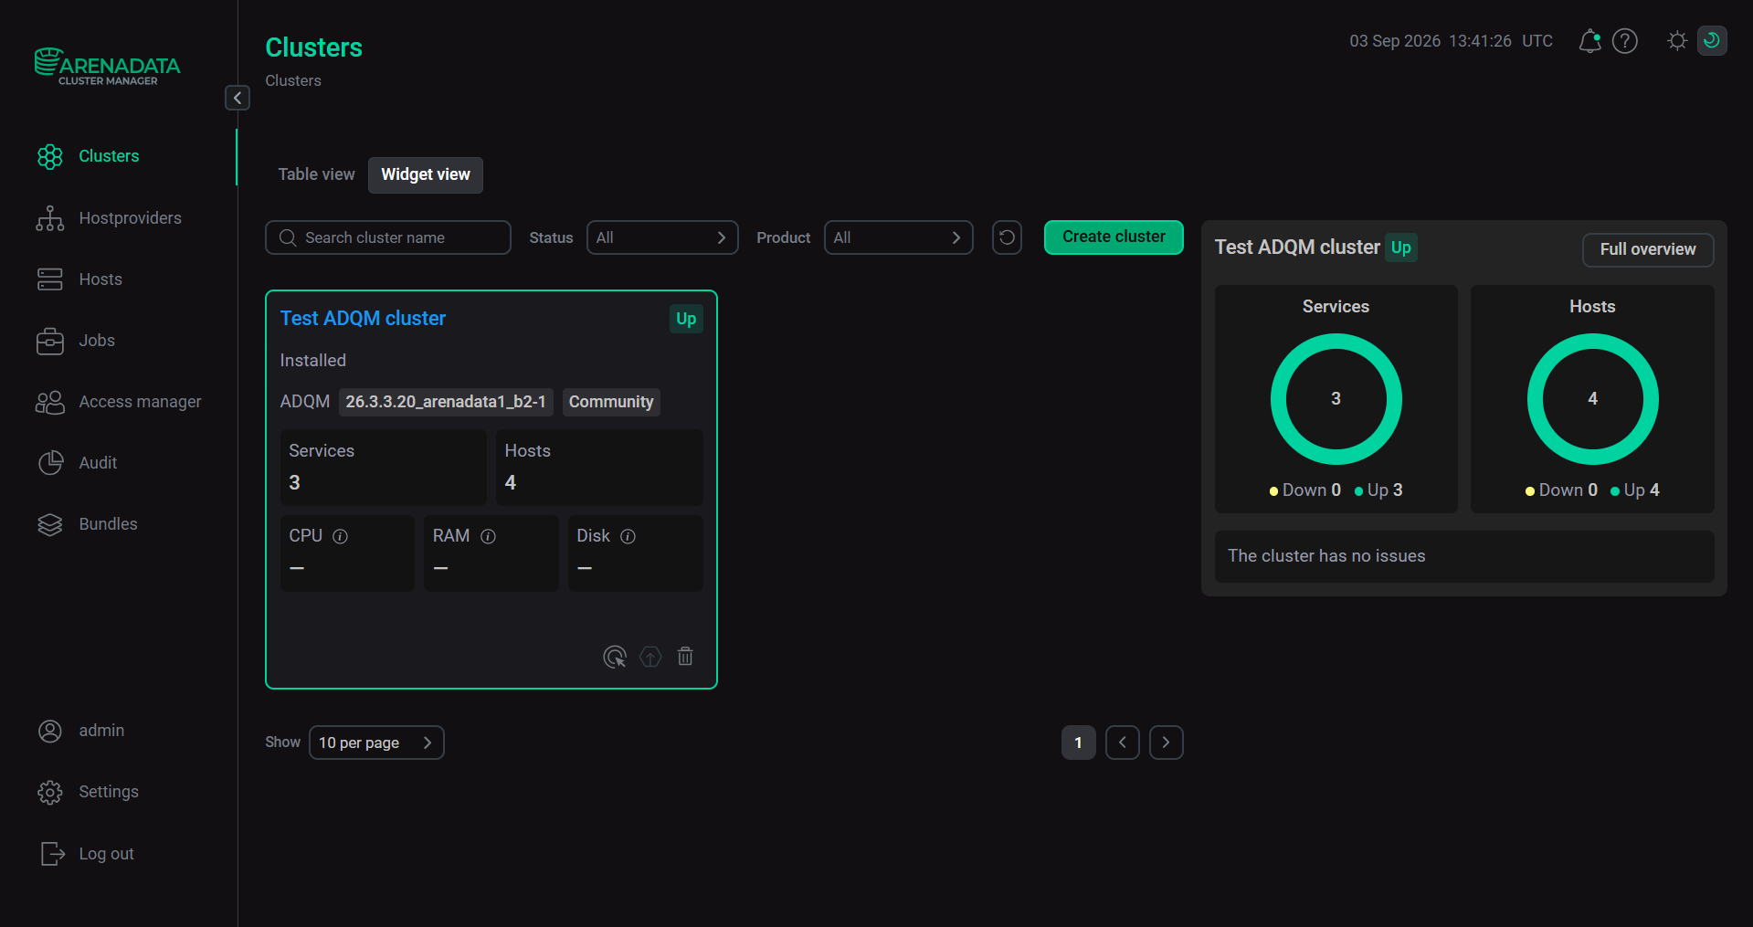This screenshot has height=927, width=1753.
Task: Click the version 26.3.3.20_arenadata1_b2-1 tag
Action: (446, 402)
